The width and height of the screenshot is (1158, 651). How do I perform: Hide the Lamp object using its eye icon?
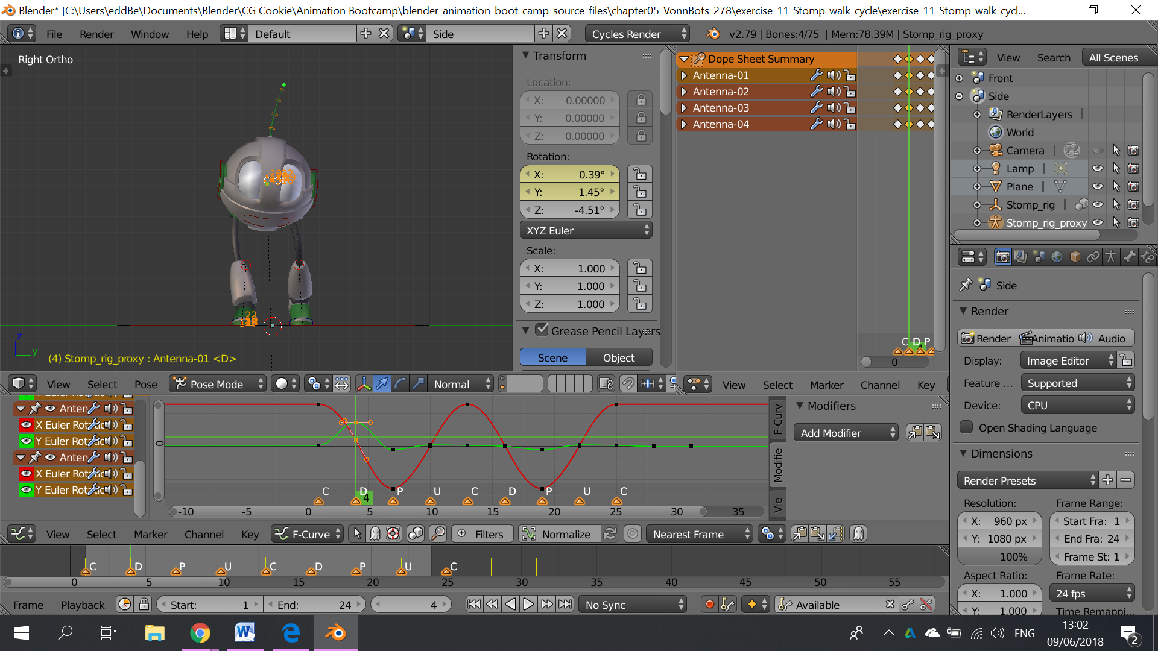tap(1098, 169)
